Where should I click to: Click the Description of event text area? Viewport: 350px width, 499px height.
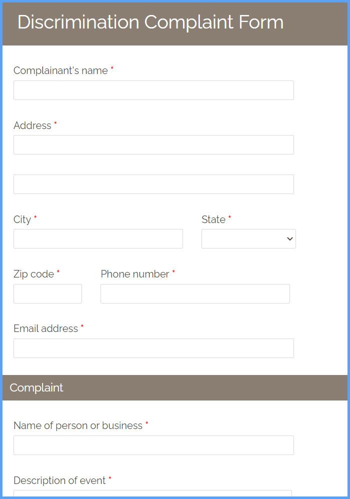(152, 493)
